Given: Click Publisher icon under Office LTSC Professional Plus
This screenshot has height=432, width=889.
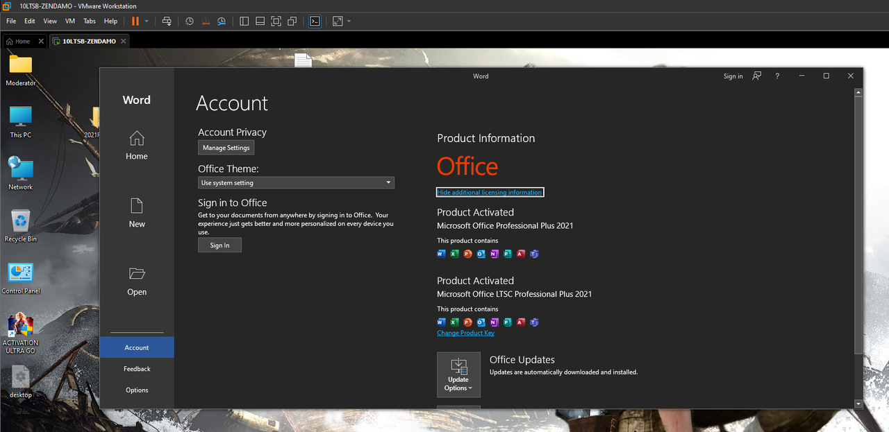Looking at the screenshot, I should click(507, 322).
